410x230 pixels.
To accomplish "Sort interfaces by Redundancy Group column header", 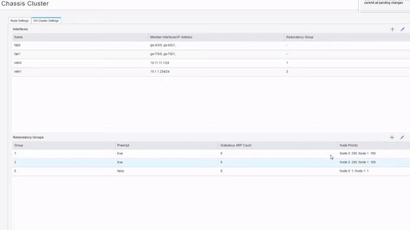I will (347, 37).
